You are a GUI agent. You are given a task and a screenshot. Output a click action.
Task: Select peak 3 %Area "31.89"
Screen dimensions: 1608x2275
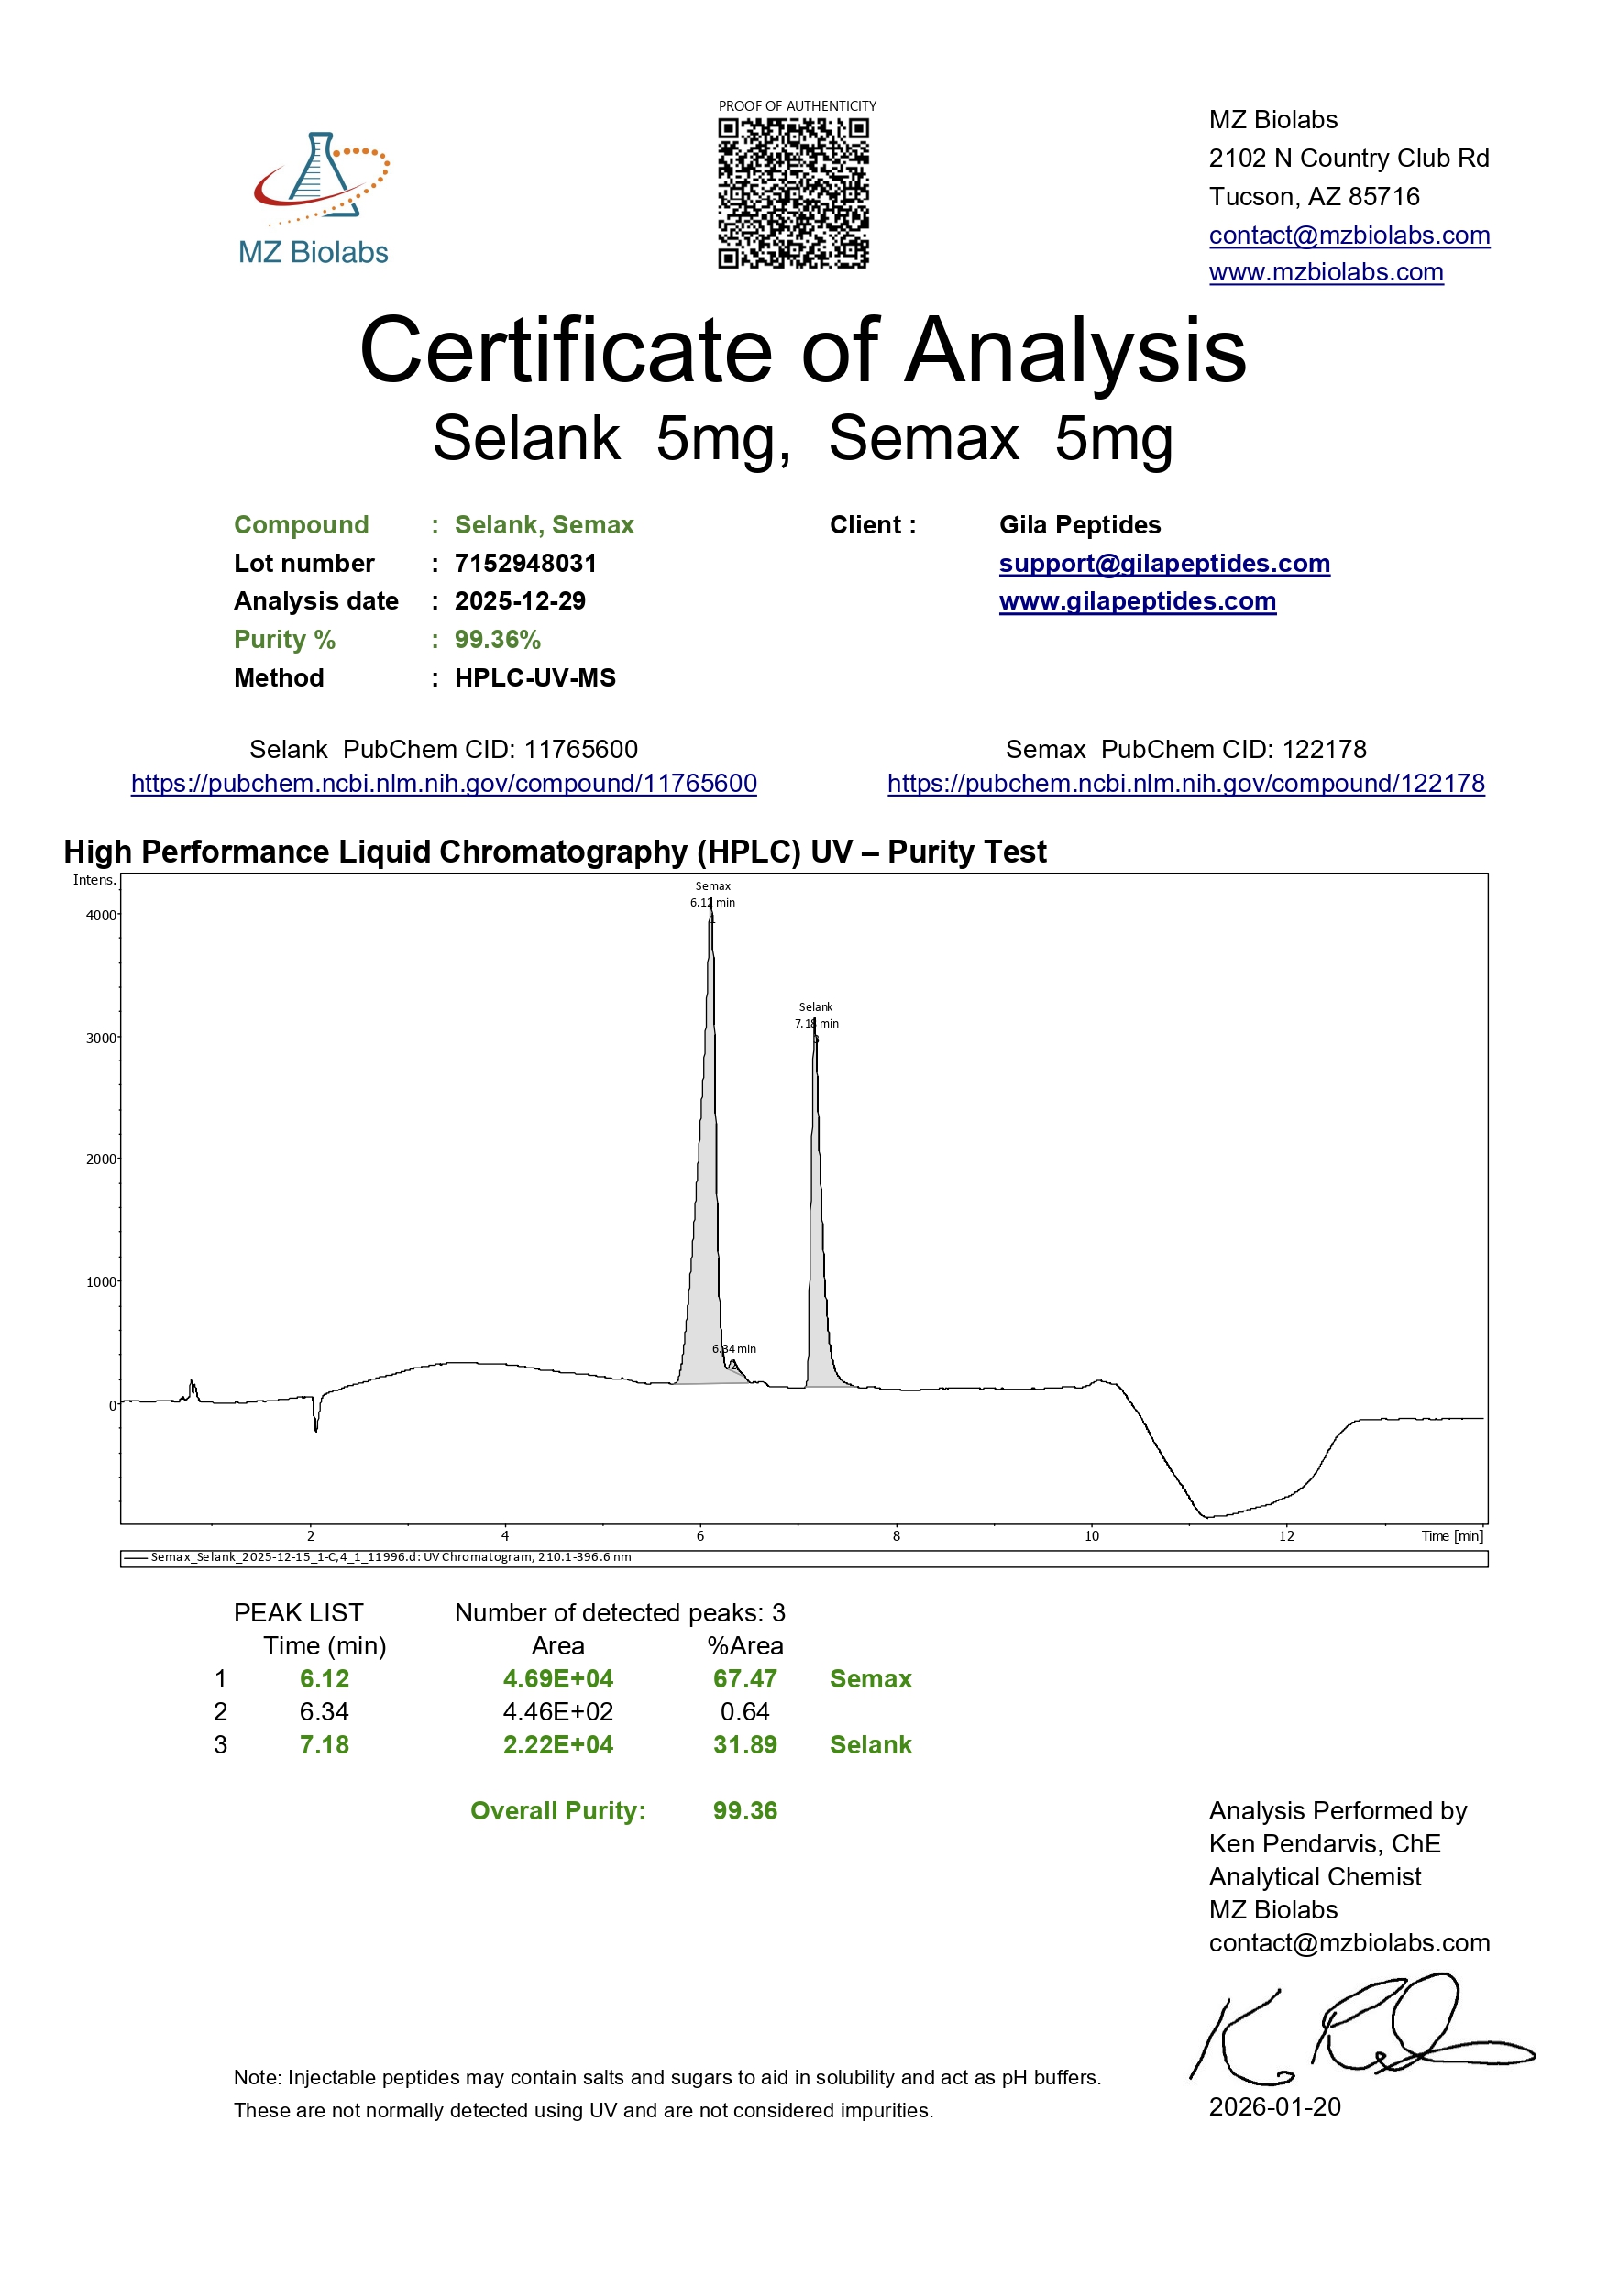[x=745, y=1745]
